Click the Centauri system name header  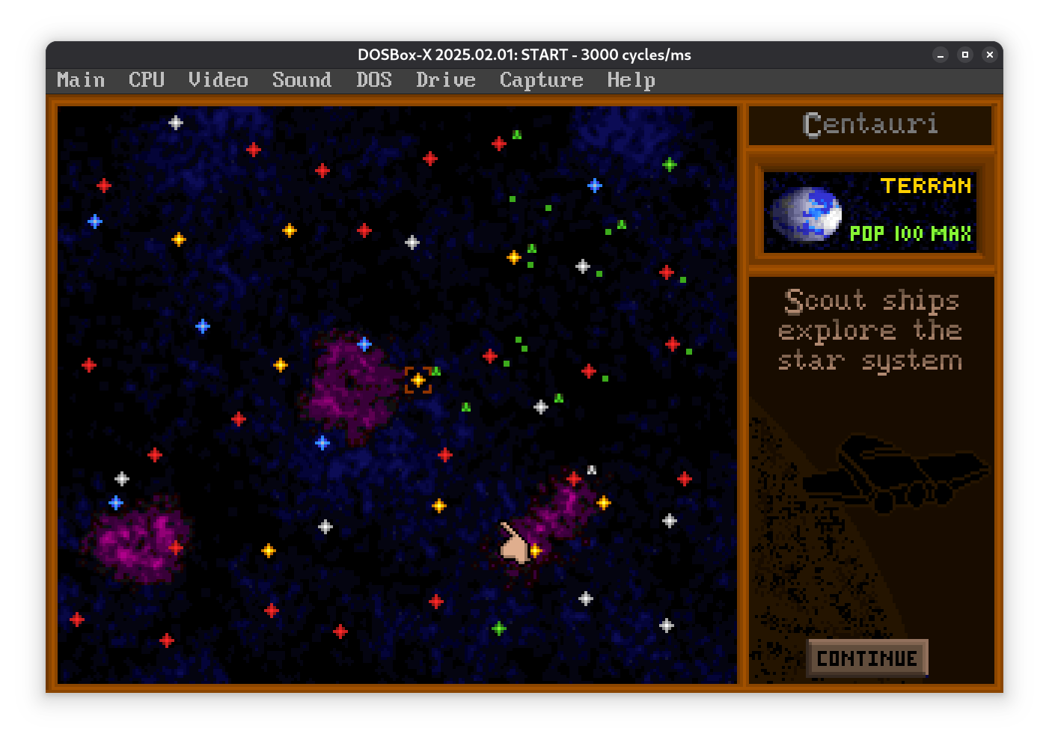(870, 124)
